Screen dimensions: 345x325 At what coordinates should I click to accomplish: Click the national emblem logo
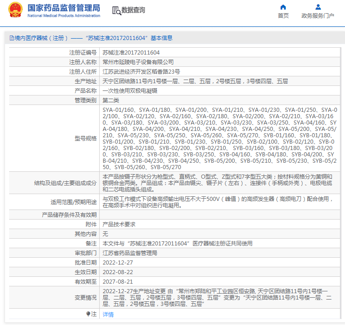click(15, 10)
